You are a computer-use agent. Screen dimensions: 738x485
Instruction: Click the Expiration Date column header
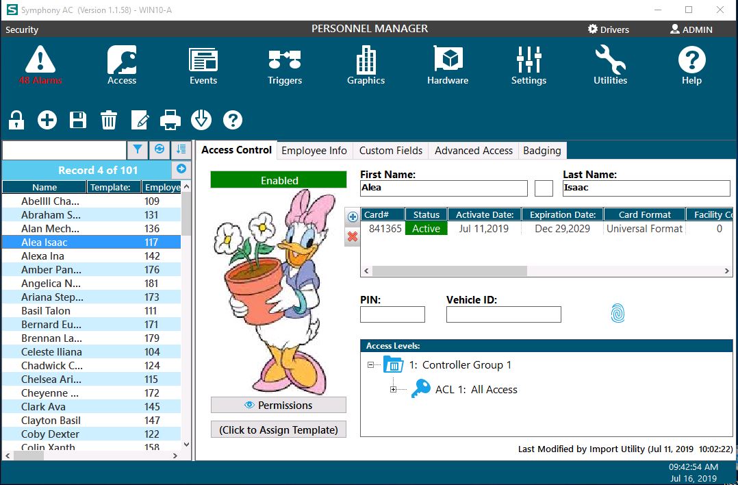click(x=563, y=214)
